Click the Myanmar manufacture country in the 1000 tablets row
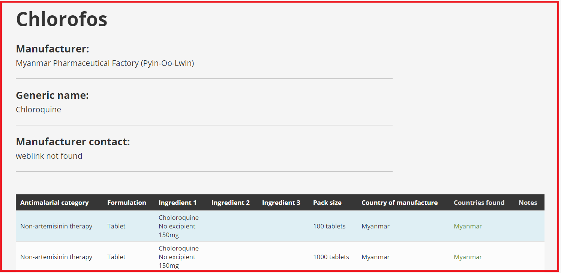The image size is (561, 273). pyautogui.click(x=375, y=257)
